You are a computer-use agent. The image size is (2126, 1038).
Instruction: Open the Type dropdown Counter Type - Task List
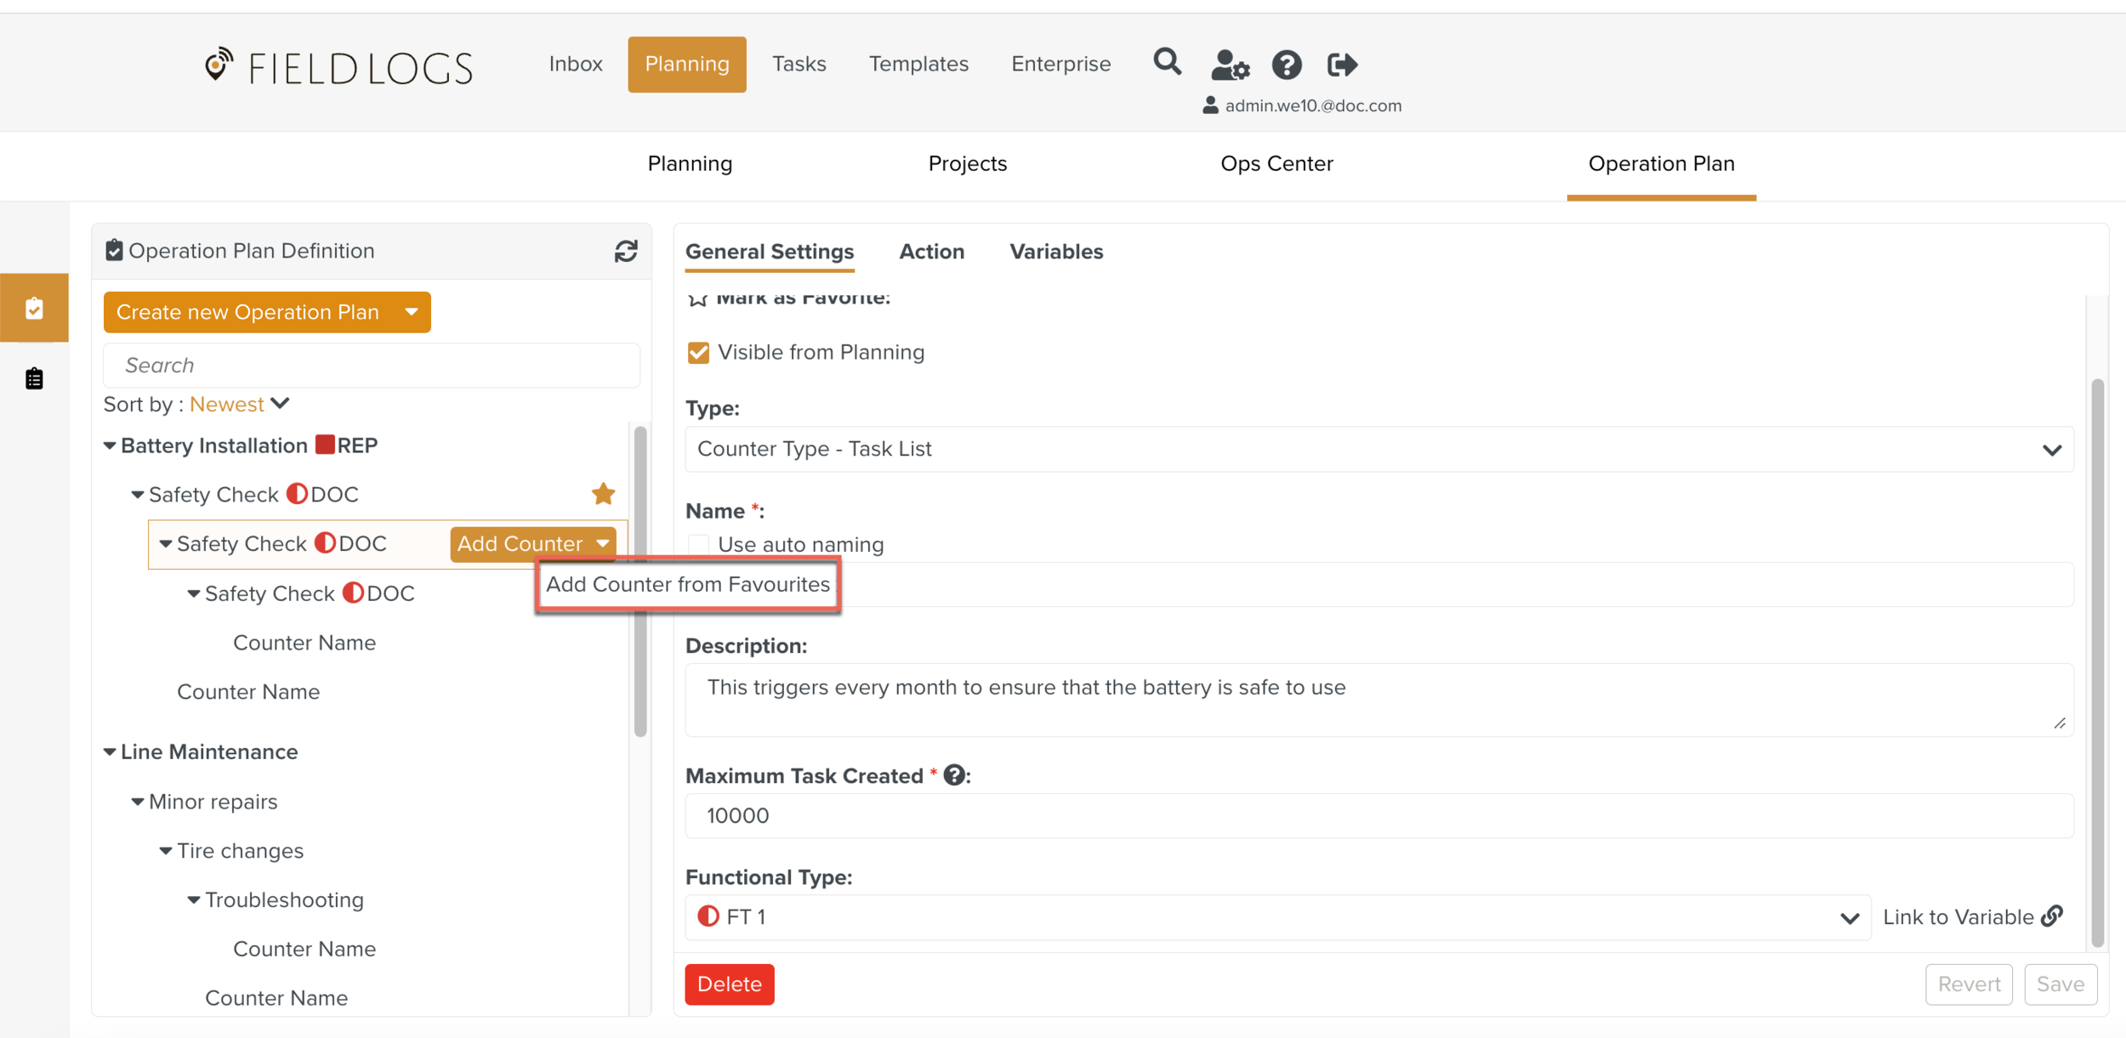[1378, 449]
